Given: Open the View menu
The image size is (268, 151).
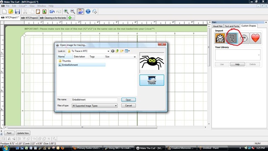Looking at the screenshot, I should click(32, 6).
